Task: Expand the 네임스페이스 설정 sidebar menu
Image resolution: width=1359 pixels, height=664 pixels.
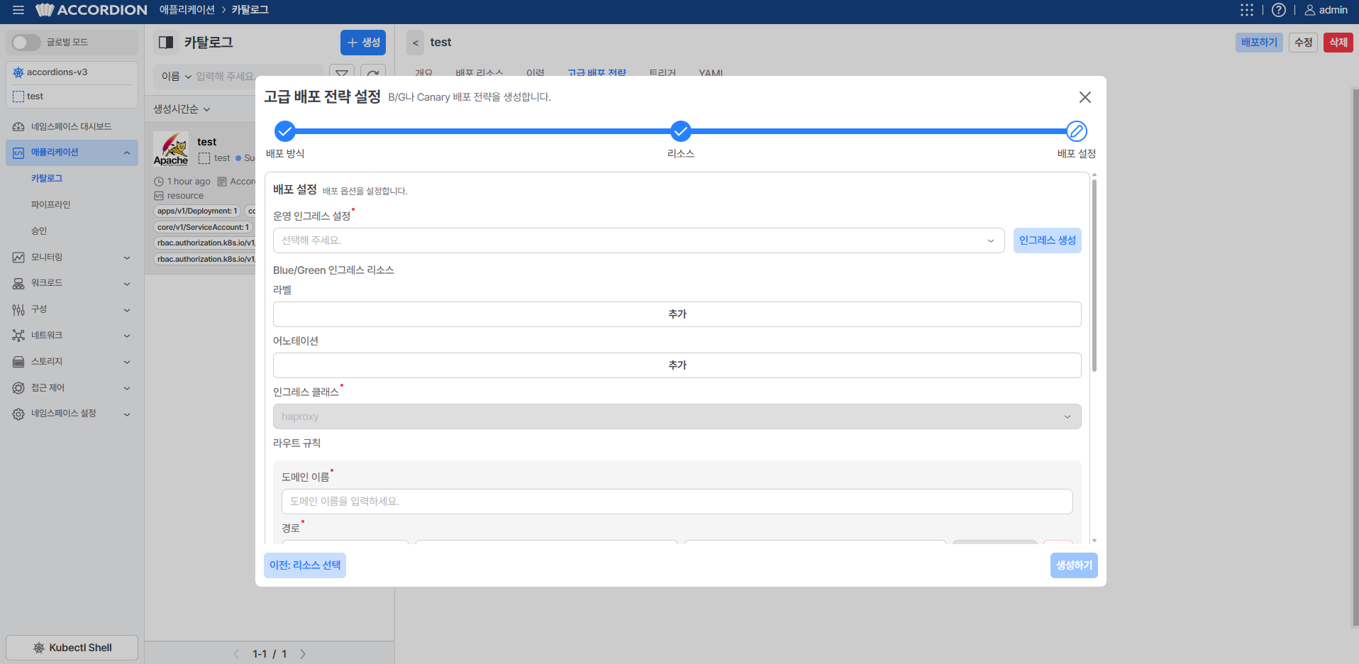Action: coord(72,414)
